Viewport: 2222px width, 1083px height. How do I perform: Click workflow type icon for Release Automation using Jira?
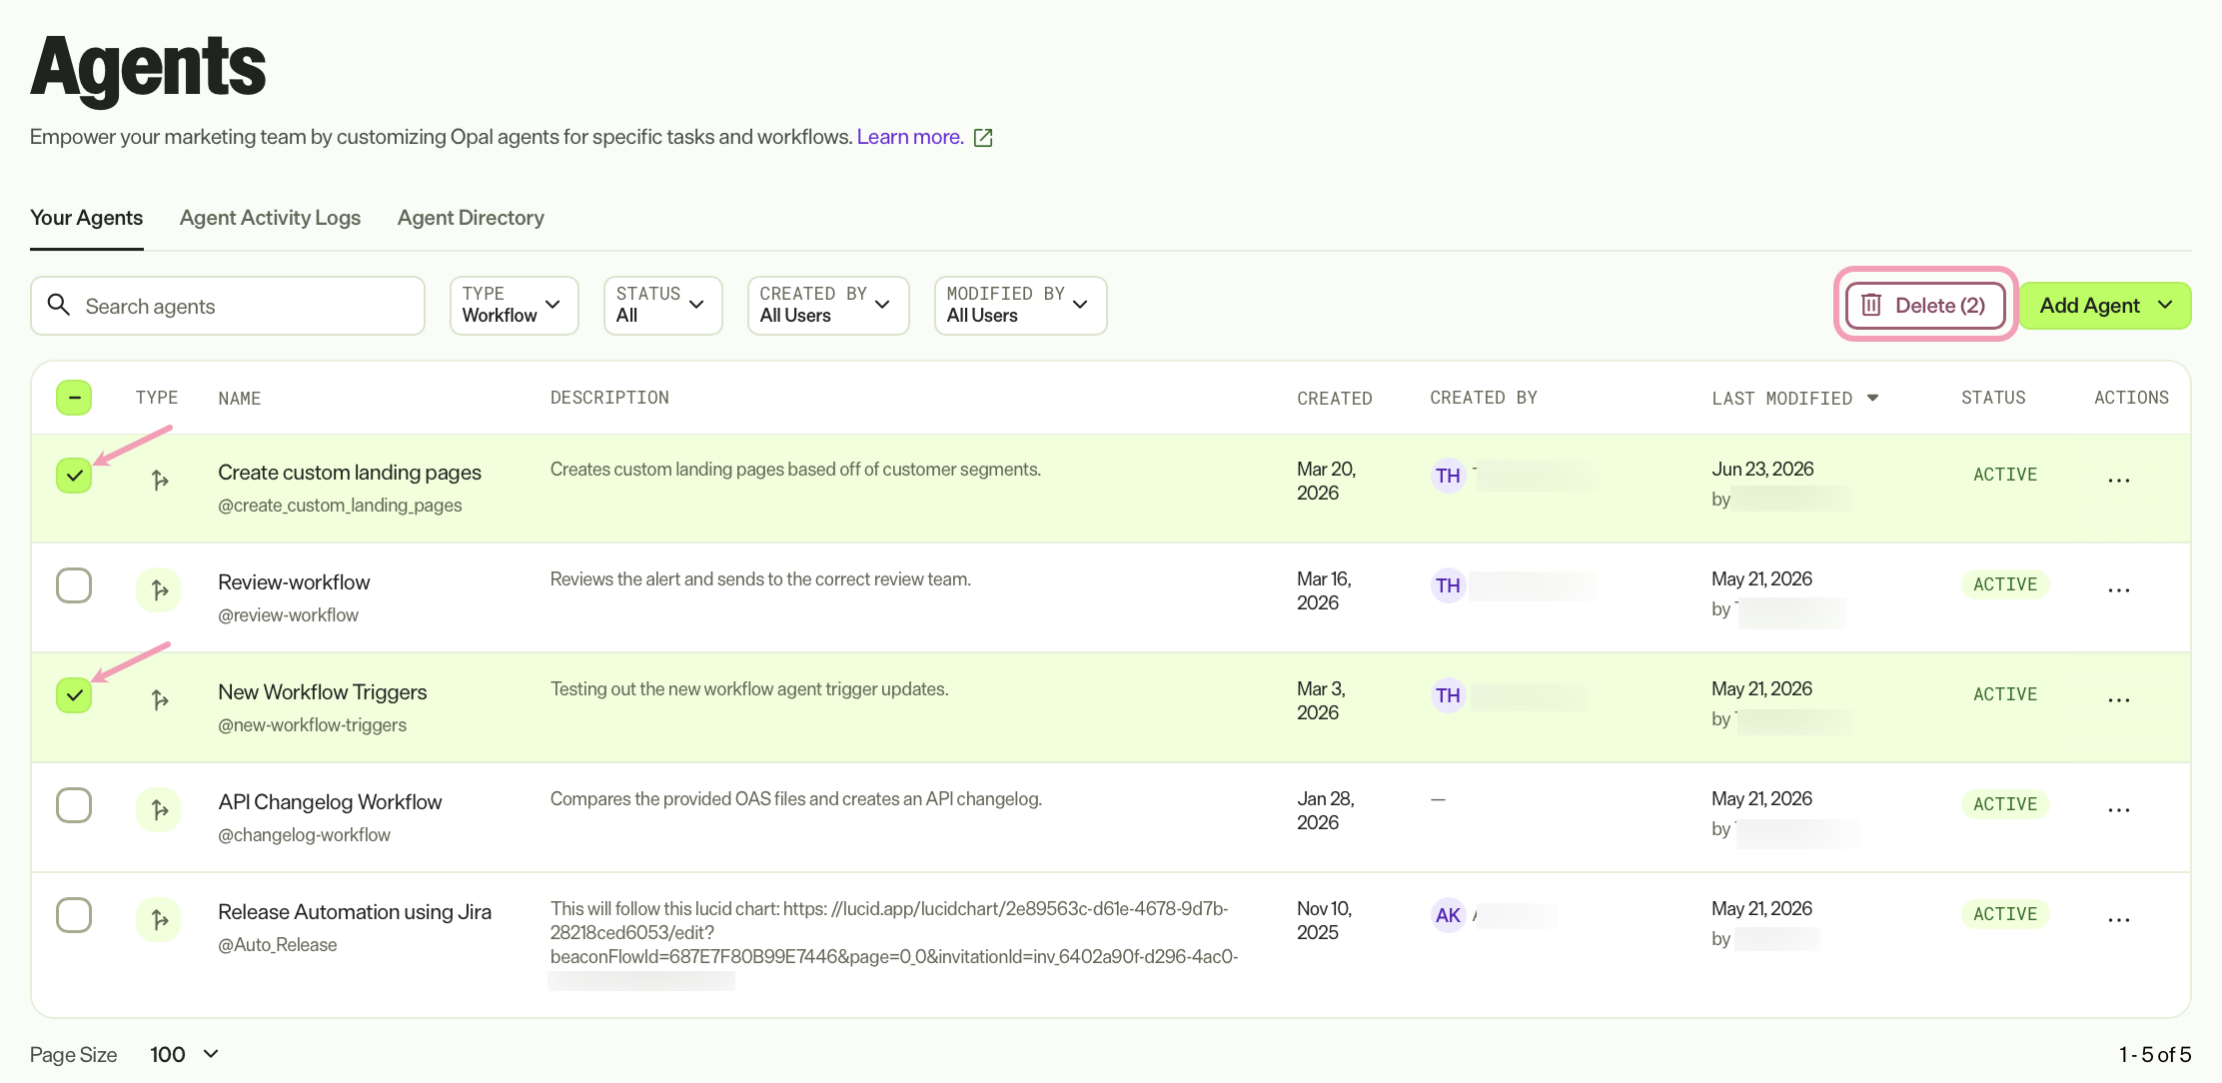click(159, 920)
